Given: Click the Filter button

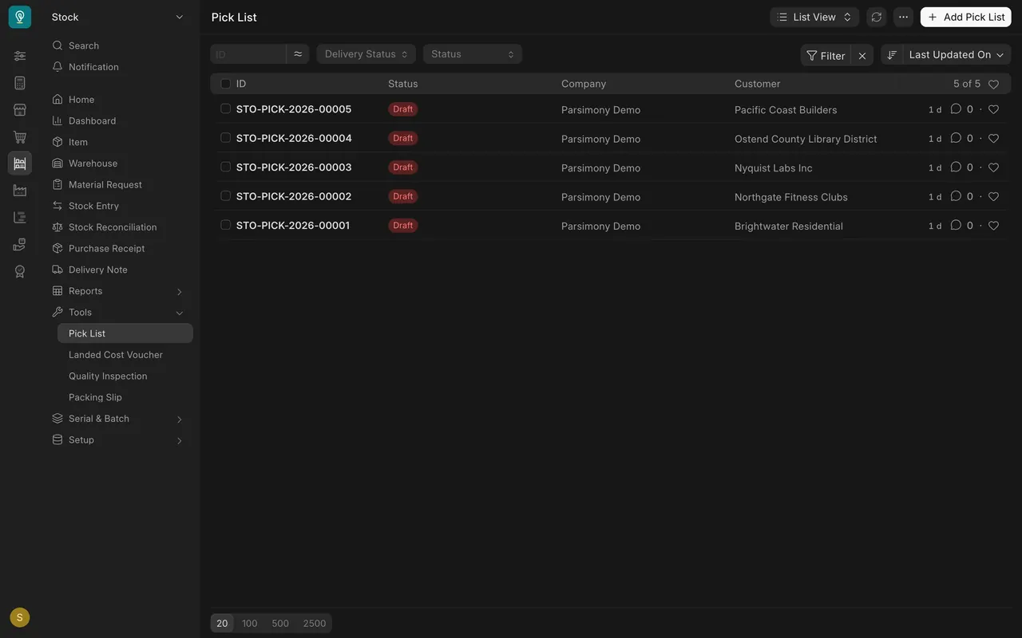Looking at the screenshot, I should [x=826, y=55].
